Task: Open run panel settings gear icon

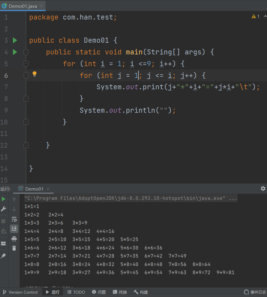Action: (263, 188)
